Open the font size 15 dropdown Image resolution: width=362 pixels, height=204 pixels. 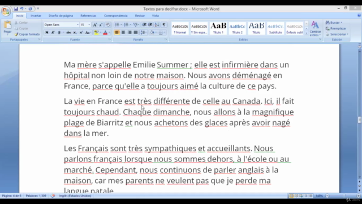tap(89, 25)
